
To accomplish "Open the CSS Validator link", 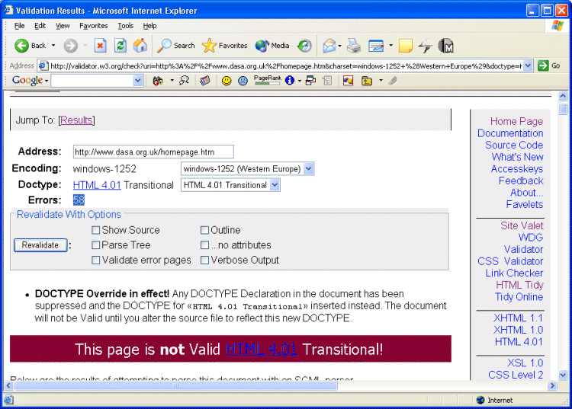I will coord(510,261).
